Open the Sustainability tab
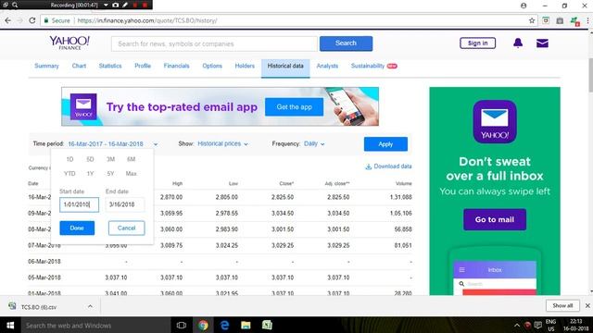 [x=368, y=66]
